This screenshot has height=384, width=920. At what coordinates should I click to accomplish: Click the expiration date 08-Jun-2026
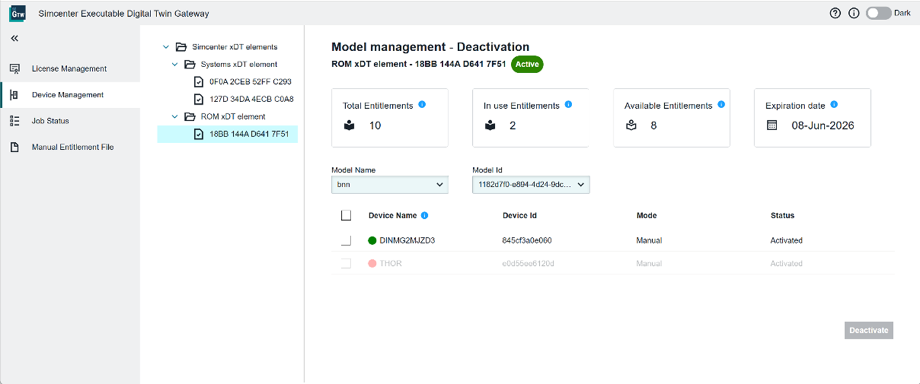pyautogui.click(x=823, y=126)
